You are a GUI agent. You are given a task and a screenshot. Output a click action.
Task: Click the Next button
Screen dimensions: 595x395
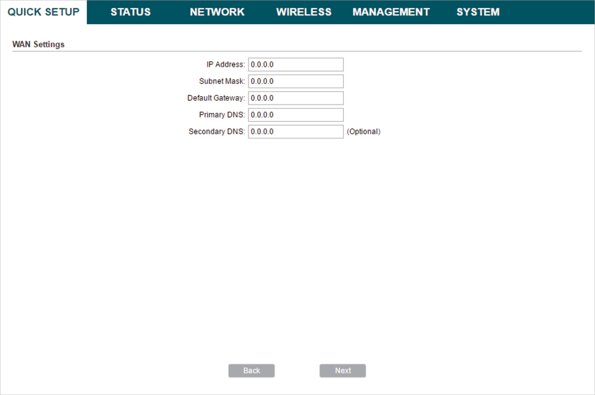coord(343,371)
